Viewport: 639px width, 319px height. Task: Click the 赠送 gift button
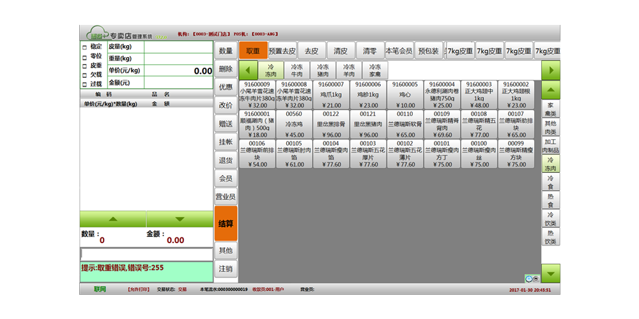point(226,124)
